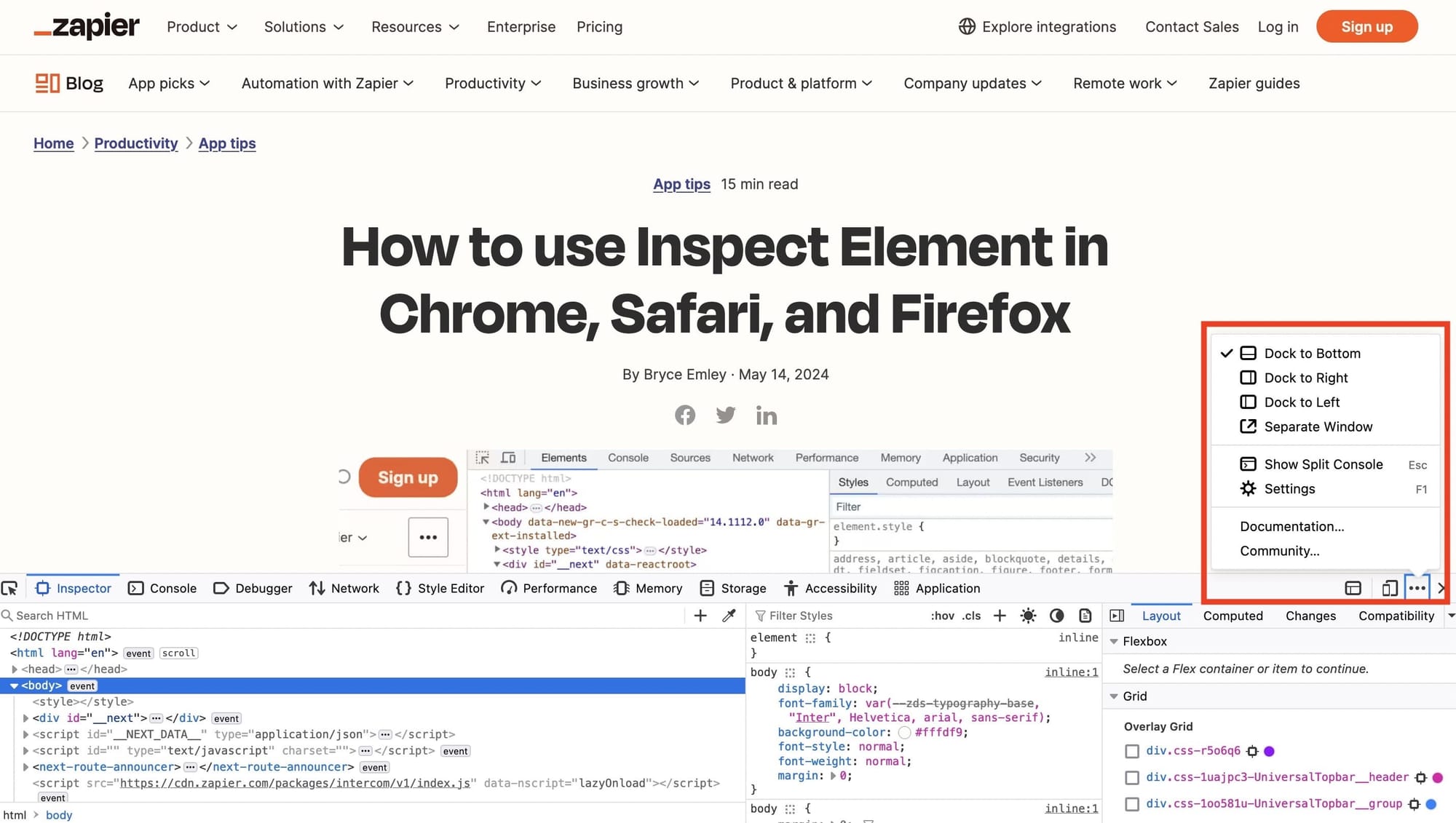The image size is (1456, 823).
Task: Click purple grid color swatch for div.css-r5o6q6
Action: [1270, 750]
